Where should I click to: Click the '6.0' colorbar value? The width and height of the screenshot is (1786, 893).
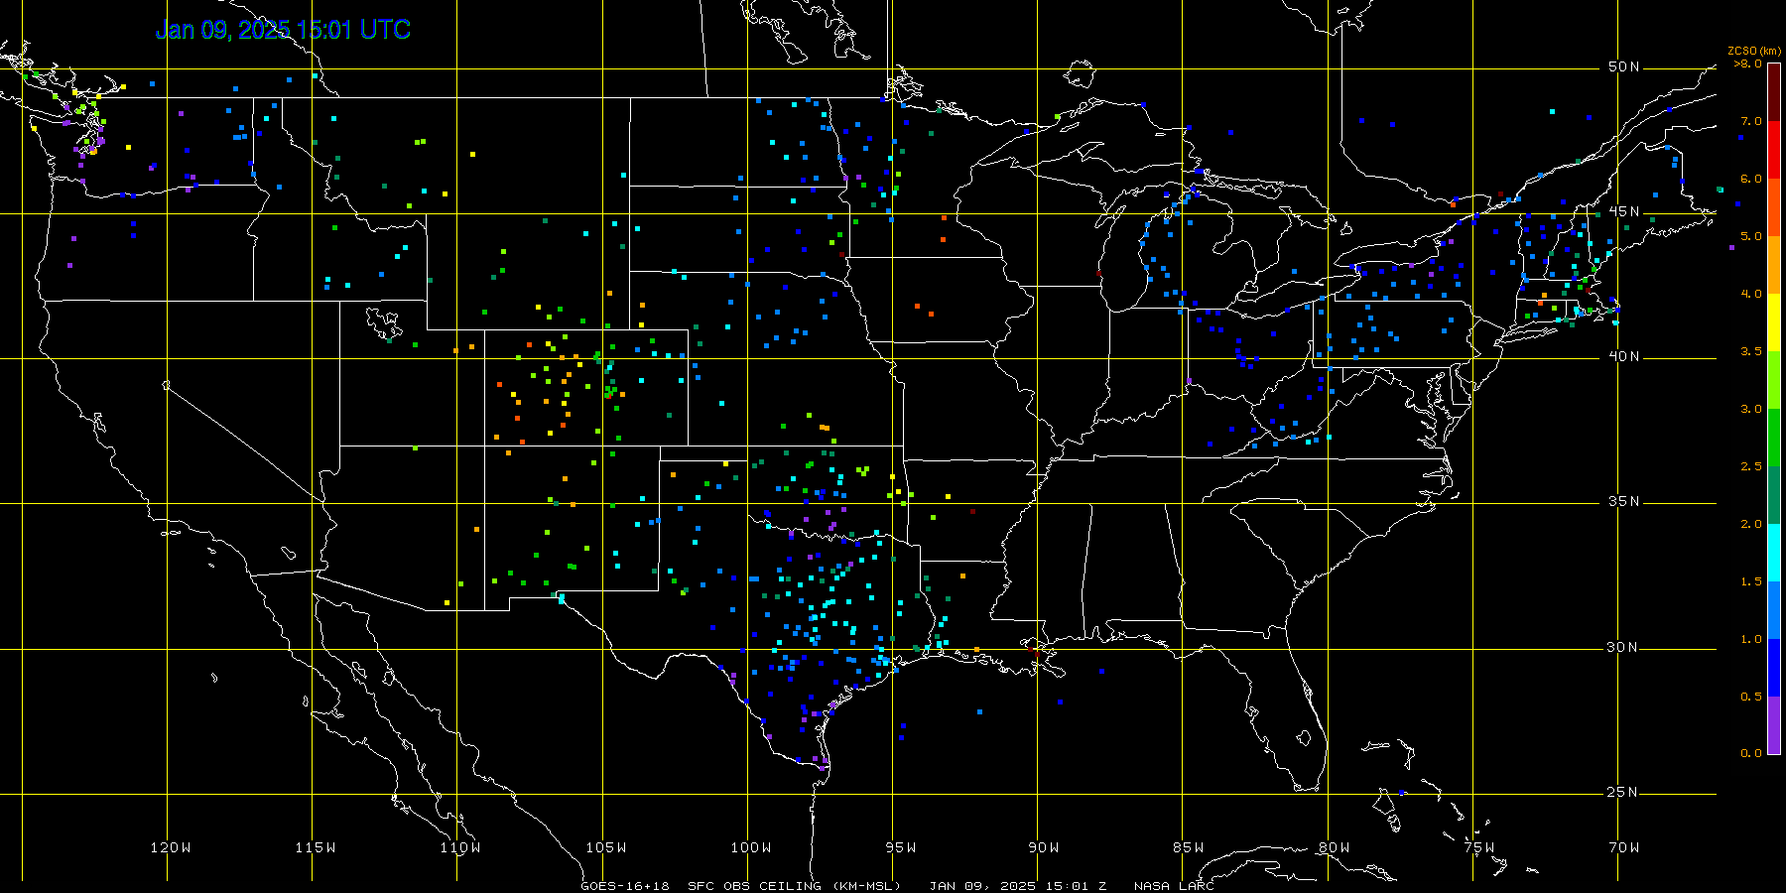(x=1751, y=179)
